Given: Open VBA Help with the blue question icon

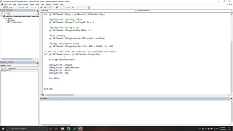Looking at the screenshot, I should pyautogui.click(x=57, y=7).
